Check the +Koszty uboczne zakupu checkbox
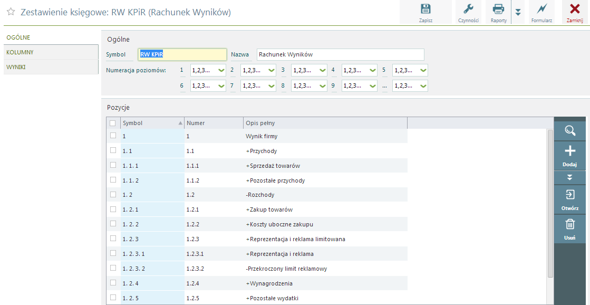The image size is (590, 305). tap(113, 224)
